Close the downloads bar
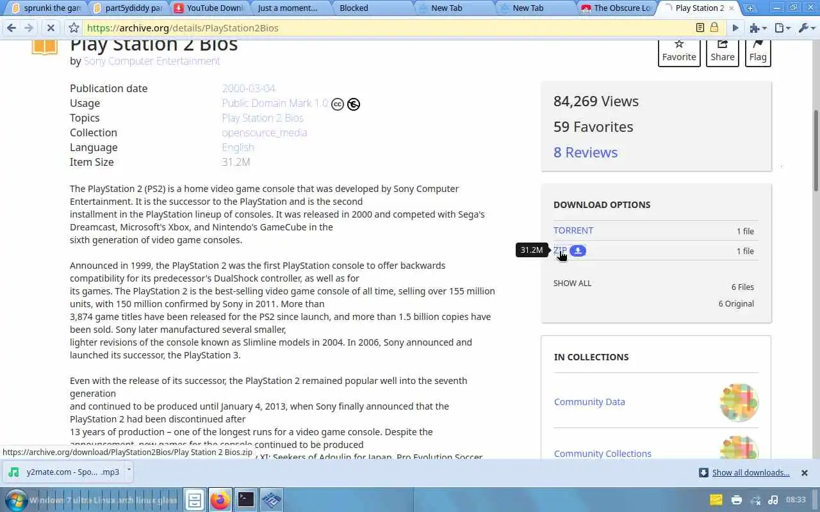 click(805, 473)
